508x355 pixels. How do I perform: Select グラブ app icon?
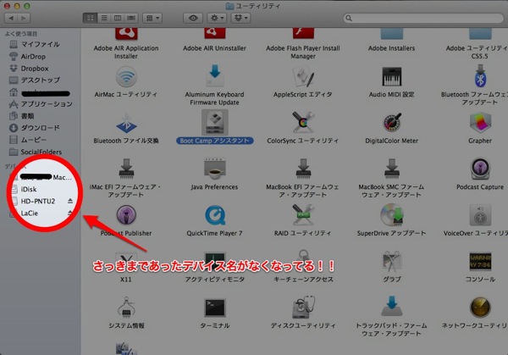tap(391, 261)
